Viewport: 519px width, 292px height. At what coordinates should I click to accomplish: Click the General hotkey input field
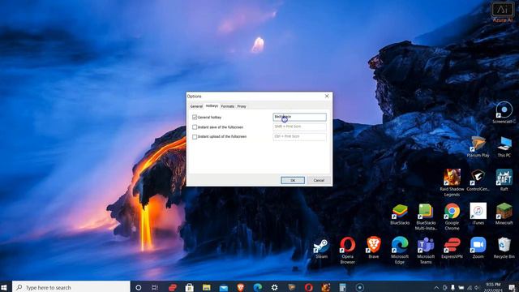[x=299, y=117]
